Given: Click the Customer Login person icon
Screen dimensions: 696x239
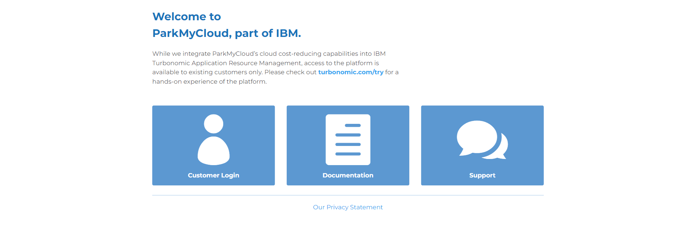Looking at the screenshot, I should 214,140.
